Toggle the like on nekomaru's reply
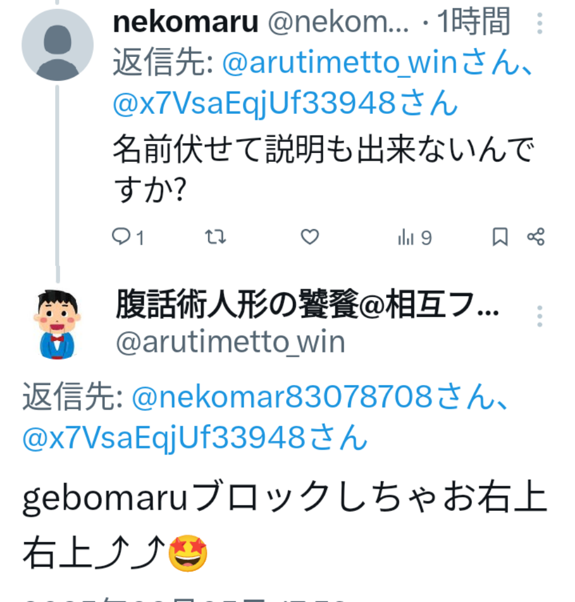The height and width of the screenshot is (602, 575). point(309,237)
